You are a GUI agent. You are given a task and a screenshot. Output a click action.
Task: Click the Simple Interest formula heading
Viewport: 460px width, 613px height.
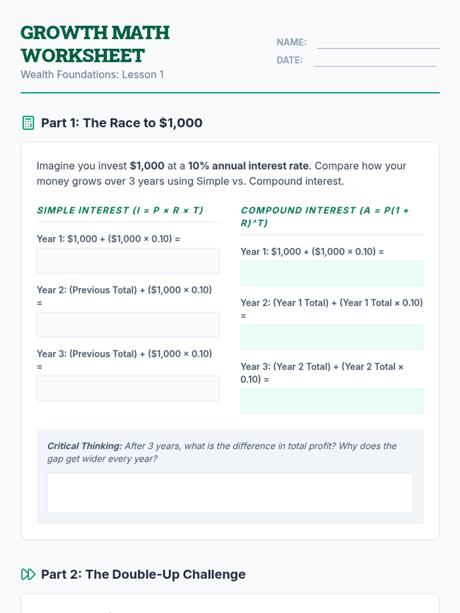click(120, 210)
